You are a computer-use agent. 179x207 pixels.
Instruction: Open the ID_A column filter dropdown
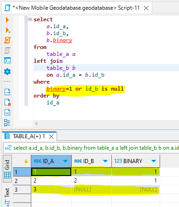pyautogui.click(x=65, y=161)
